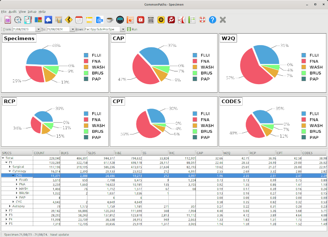The width and height of the screenshot is (328, 237).
Task: Click the white wrench on red icon
Action: click(x=171, y=20)
